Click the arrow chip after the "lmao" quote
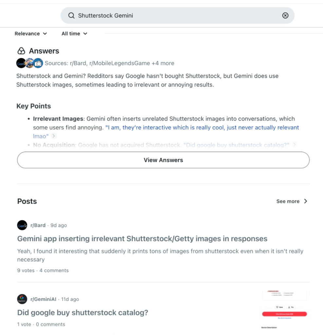This screenshot has width=323, height=335. pyautogui.click(x=54, y=136)
